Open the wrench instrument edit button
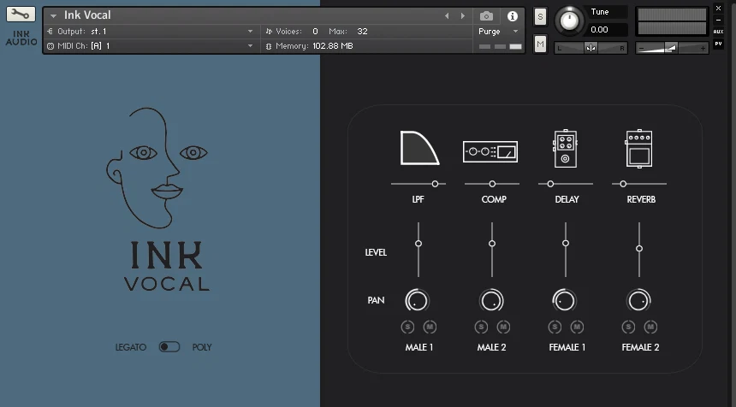Screen dimensions: 736x407 click(21, 14)
